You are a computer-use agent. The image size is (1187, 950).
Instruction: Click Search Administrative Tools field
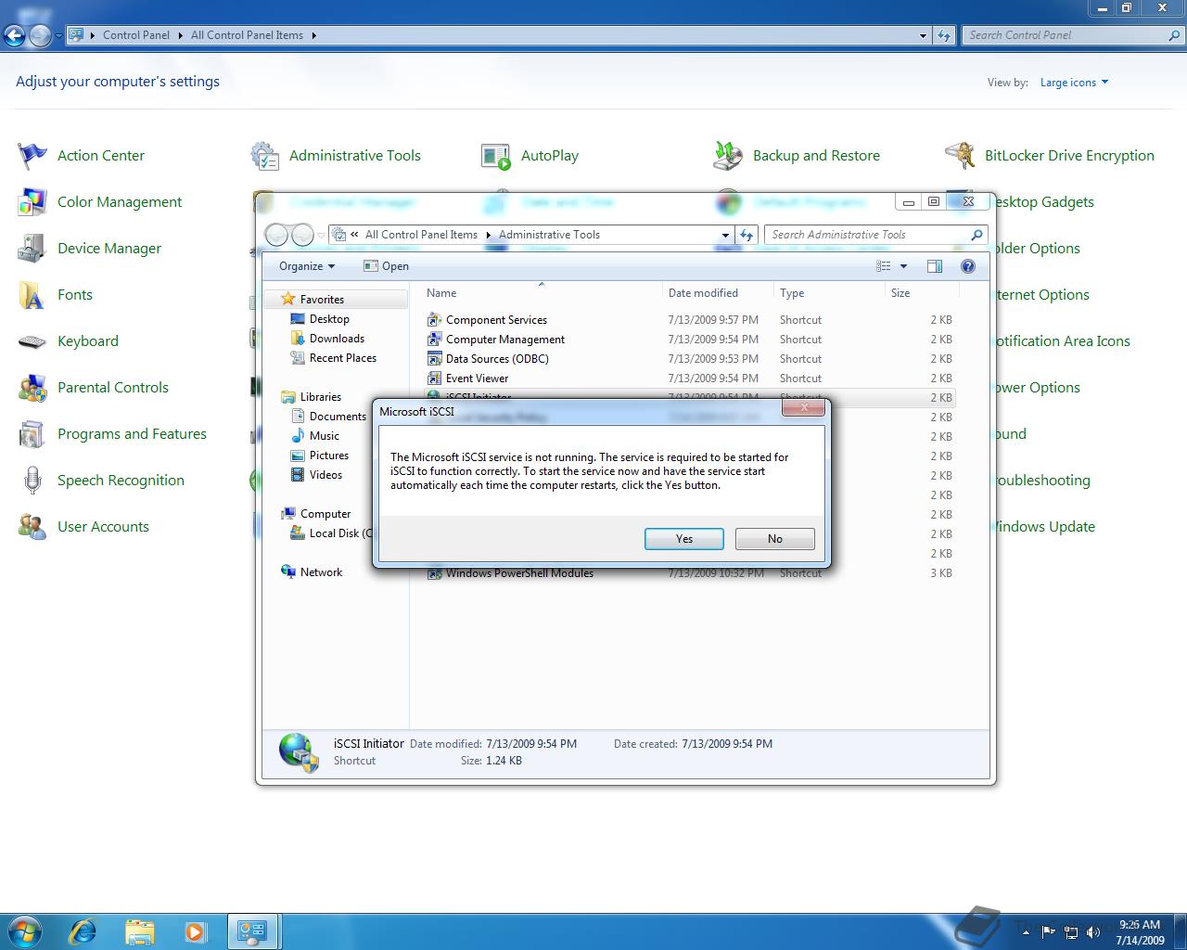pyautogui.click(x=875, y=235)
